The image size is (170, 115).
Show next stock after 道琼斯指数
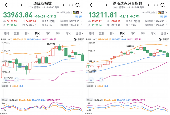pyautogui.click(x=64, y=5)
